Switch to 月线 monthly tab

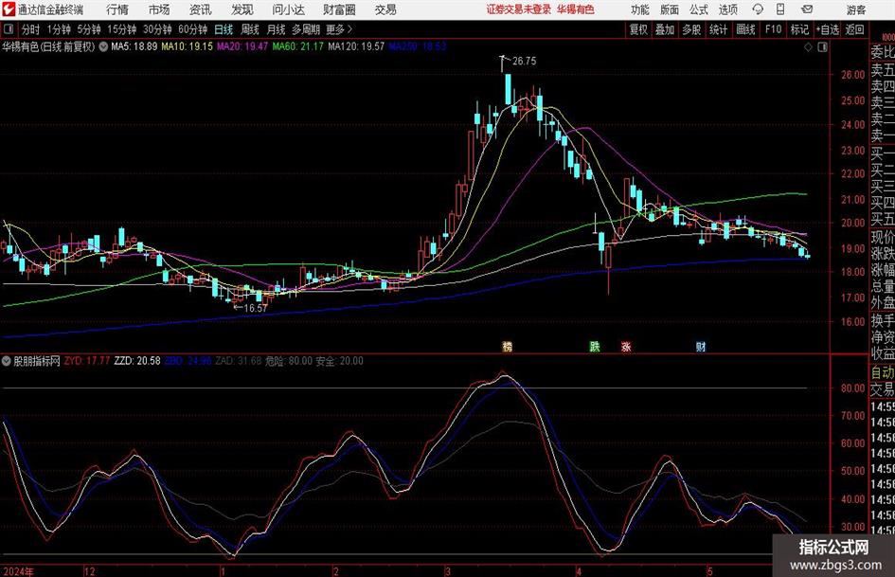[277, 29]
